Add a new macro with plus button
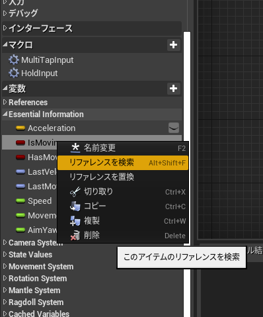The image size is (263, 317). (173, 45)
